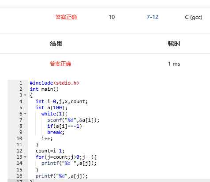Select the 答案正确 result in the test row
Viewport: 210px width, 182px height.
[x=60, y=64]
